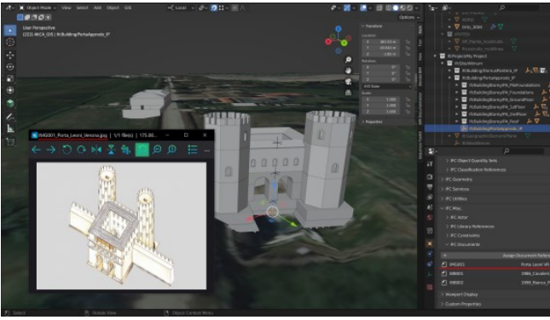Click Rotation Z value field
The width and height of the screenshot is (550, 320).
(x=381, y=79)
